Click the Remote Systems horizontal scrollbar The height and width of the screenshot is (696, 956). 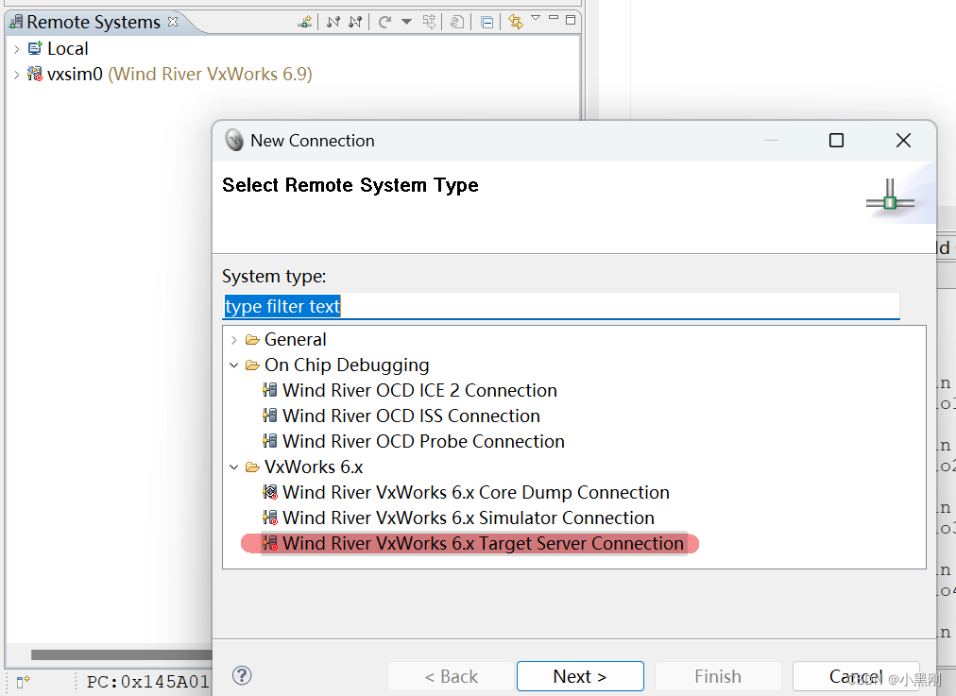(x=121, y=654)
